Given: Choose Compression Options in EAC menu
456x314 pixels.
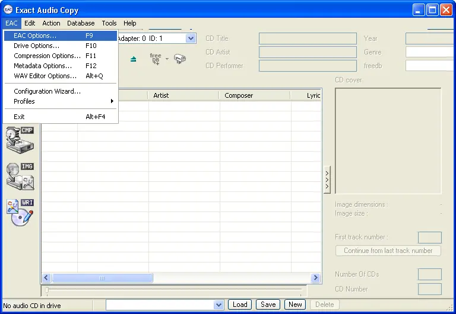Looking at the screenshot, I should pos(61,56).
